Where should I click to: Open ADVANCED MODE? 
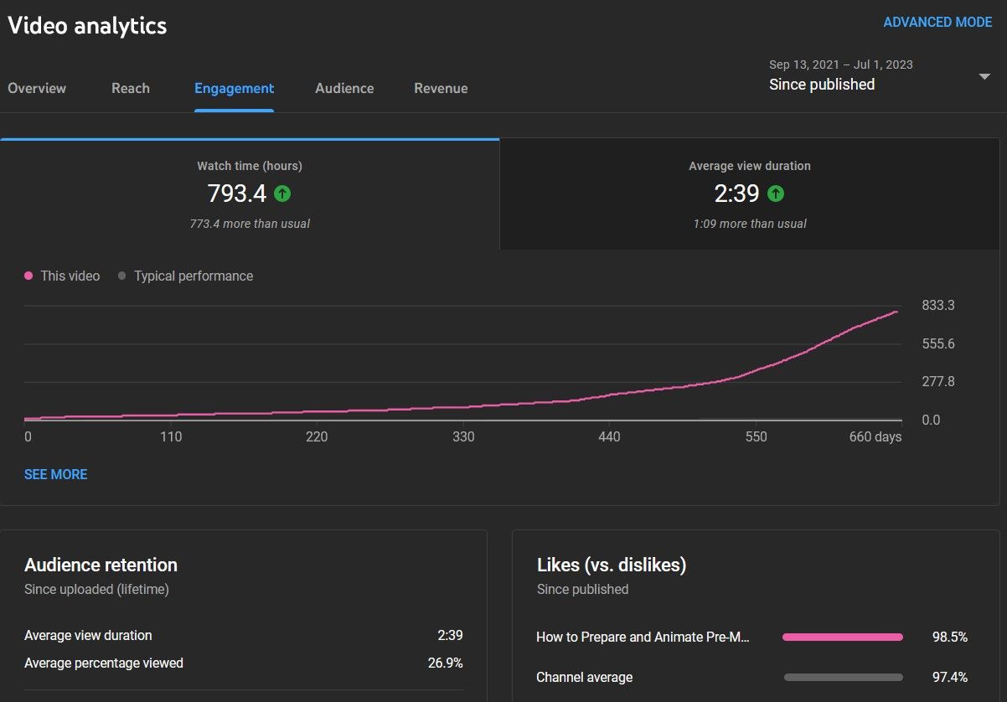click(x=937, y=22)
